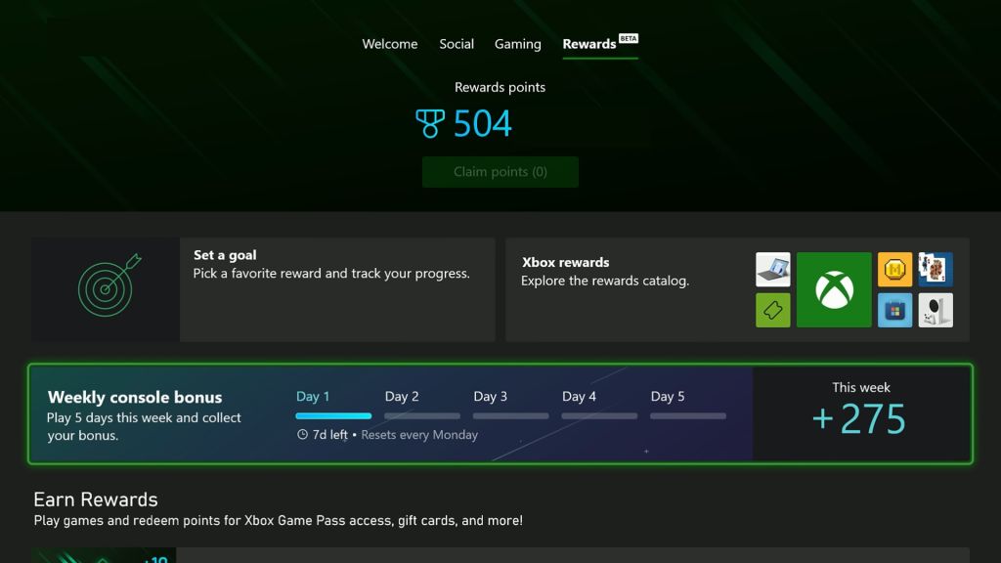Viewport: 1001px width, 563px height.
Task: Click the Earn Rewards heading
Action: coord(96,499)
